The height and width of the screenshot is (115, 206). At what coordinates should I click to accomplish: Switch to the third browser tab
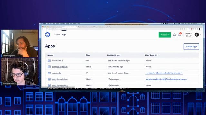(85, 27)
